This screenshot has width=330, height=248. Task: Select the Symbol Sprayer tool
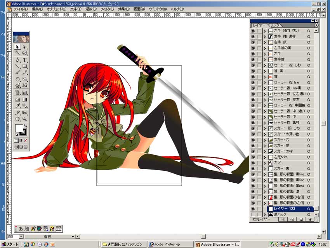[x=18, y=93]
